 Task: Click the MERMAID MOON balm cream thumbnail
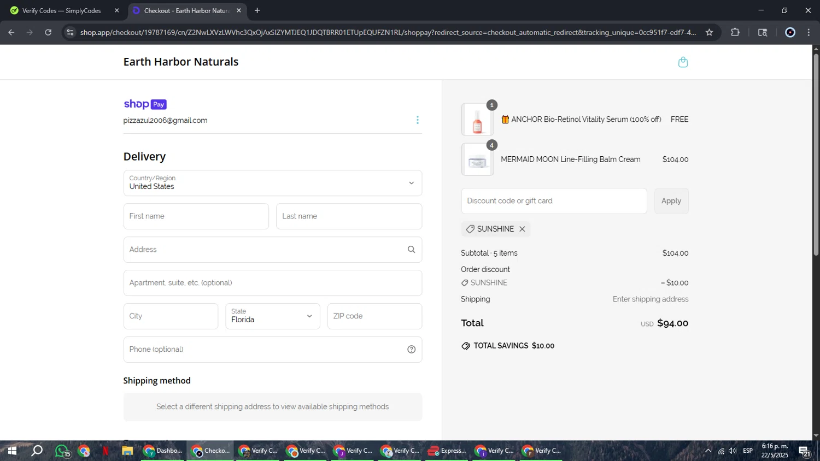point(477,159)
